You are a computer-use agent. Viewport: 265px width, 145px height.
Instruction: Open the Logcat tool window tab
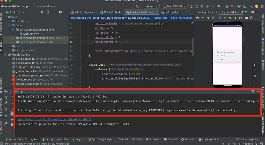pos(78,139)
